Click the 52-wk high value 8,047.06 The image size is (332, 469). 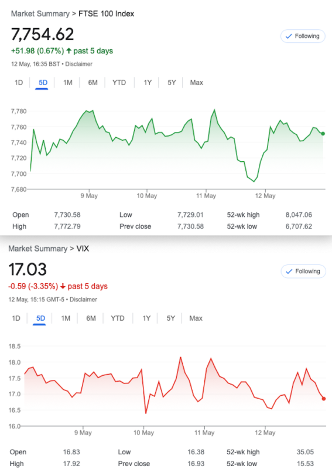(299, 215)
